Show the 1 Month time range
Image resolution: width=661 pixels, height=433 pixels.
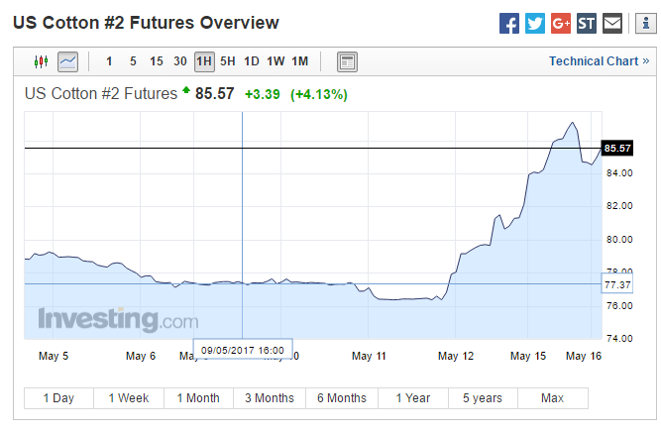(x=198, y=398)
